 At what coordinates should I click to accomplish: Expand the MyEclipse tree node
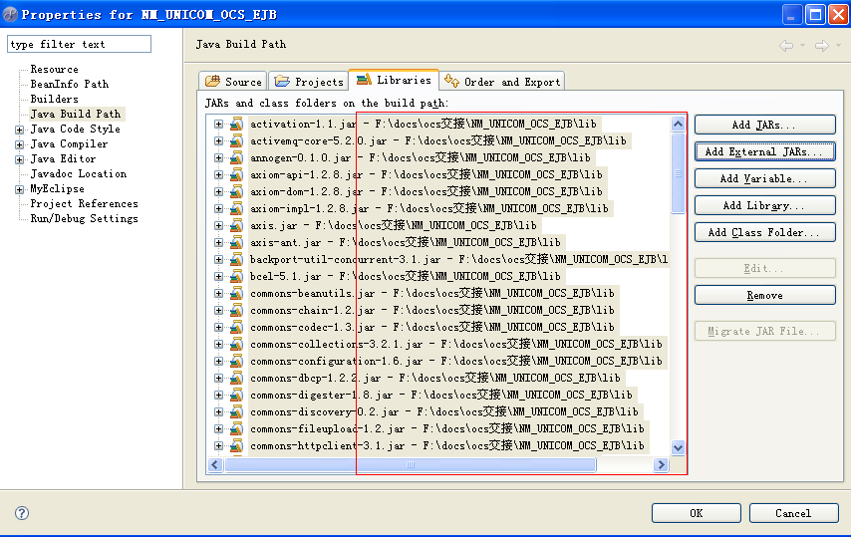tap(20, 189)
